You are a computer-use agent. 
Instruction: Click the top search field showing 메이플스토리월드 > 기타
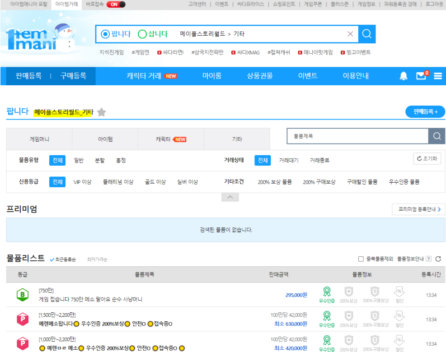tap(227, 34)
